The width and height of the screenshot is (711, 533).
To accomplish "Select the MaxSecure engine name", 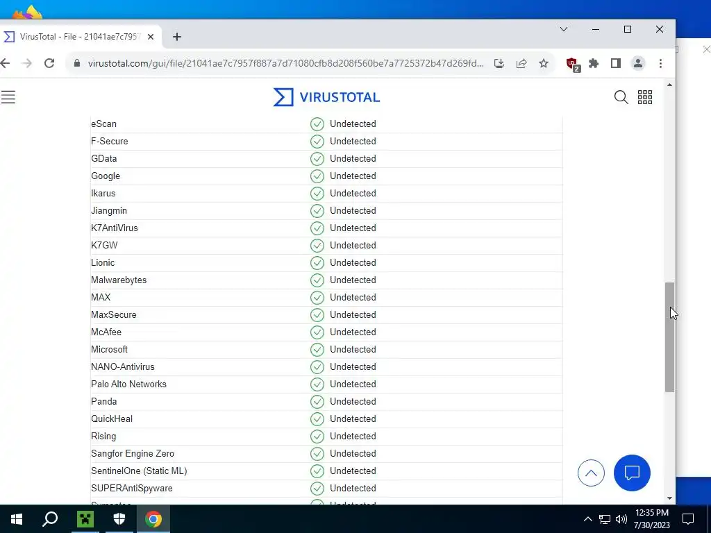I will click(113, 314).
